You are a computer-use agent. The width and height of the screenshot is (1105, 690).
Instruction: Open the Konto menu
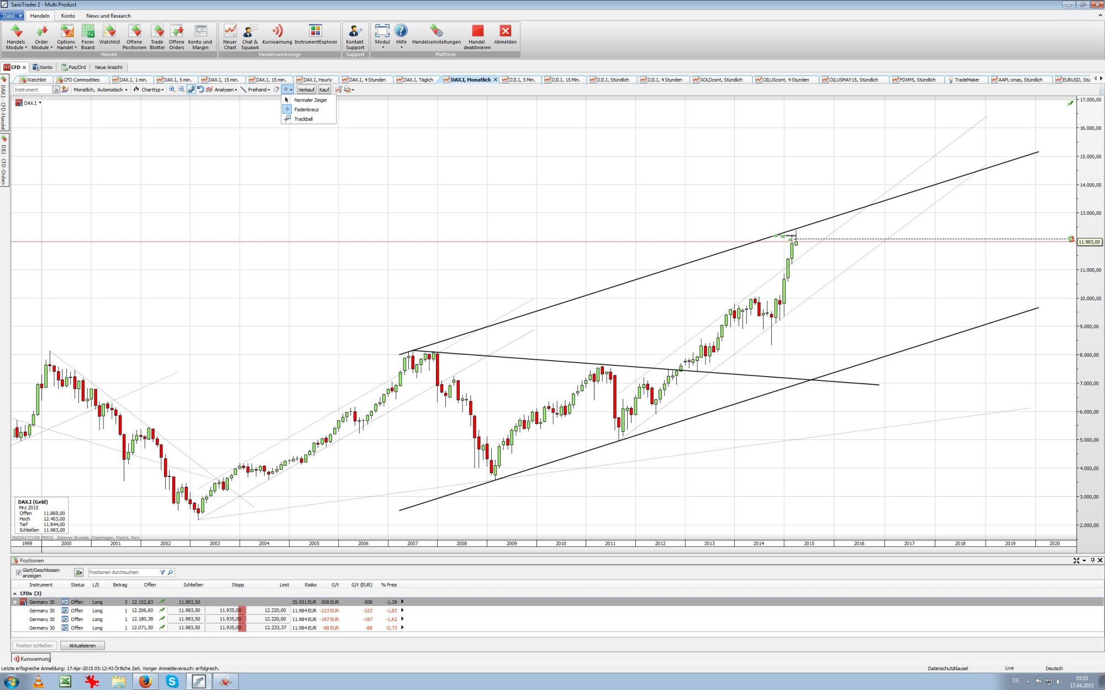[68, 15]
